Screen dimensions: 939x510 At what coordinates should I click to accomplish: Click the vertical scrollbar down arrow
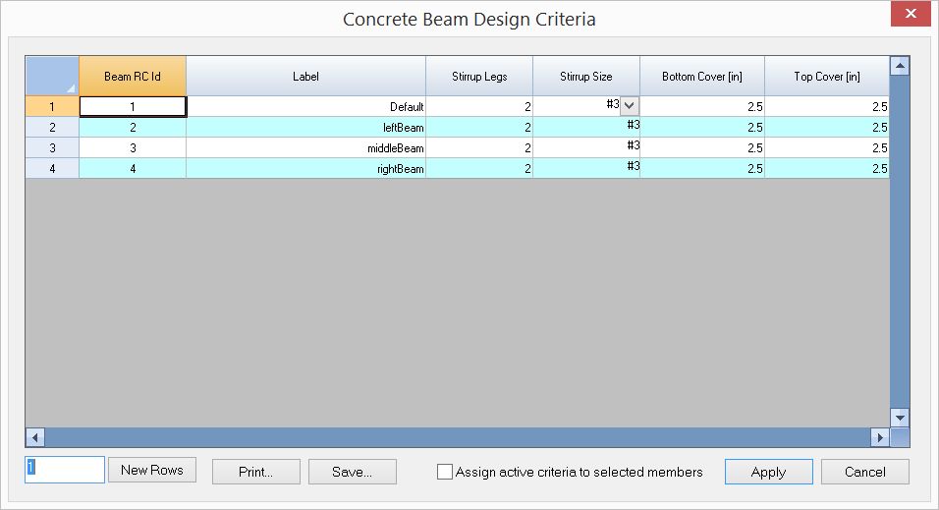click(x=900, y=418)
